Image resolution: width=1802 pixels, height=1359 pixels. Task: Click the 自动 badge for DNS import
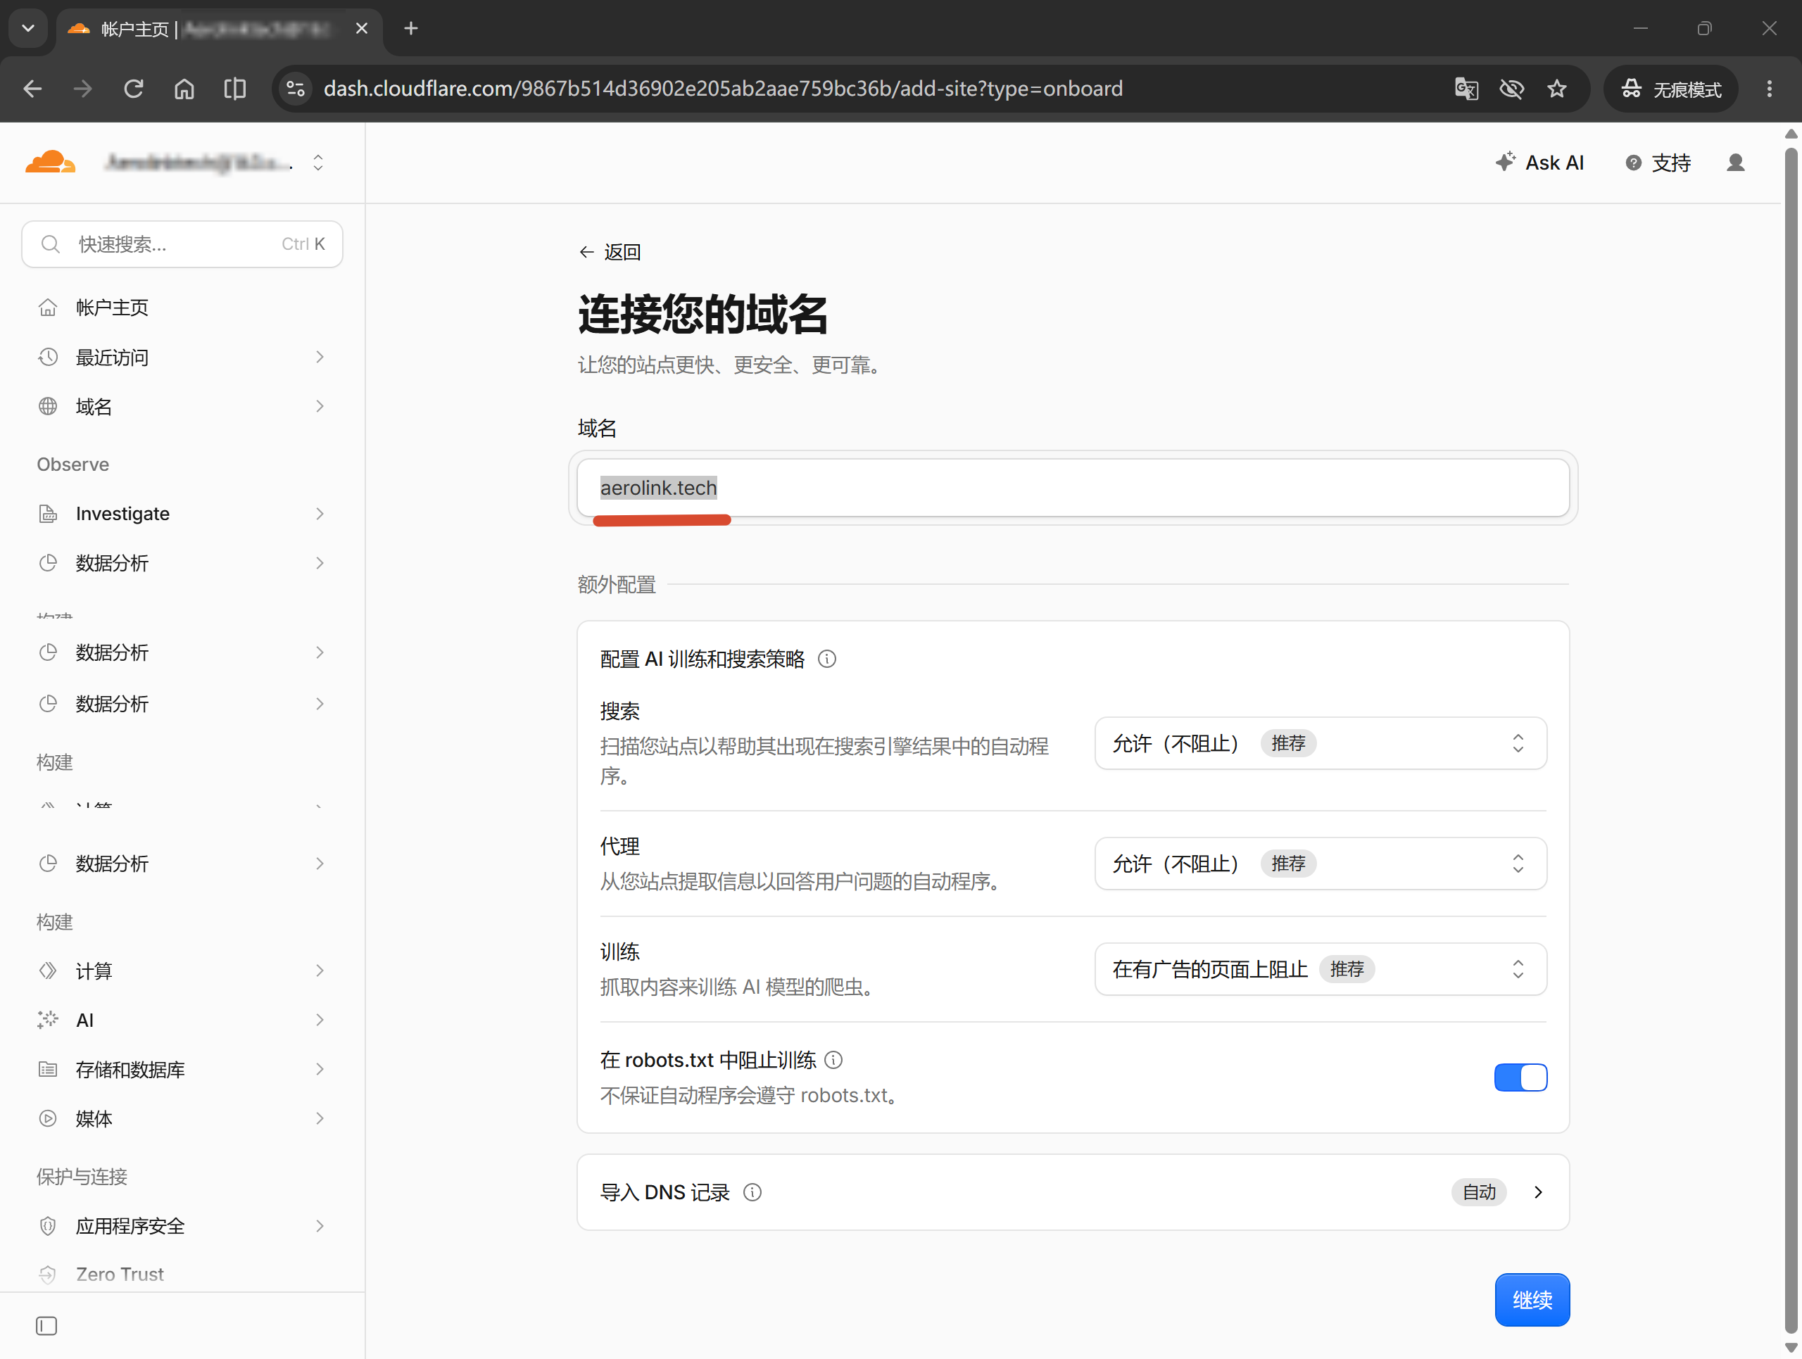coord(1479,1192)
